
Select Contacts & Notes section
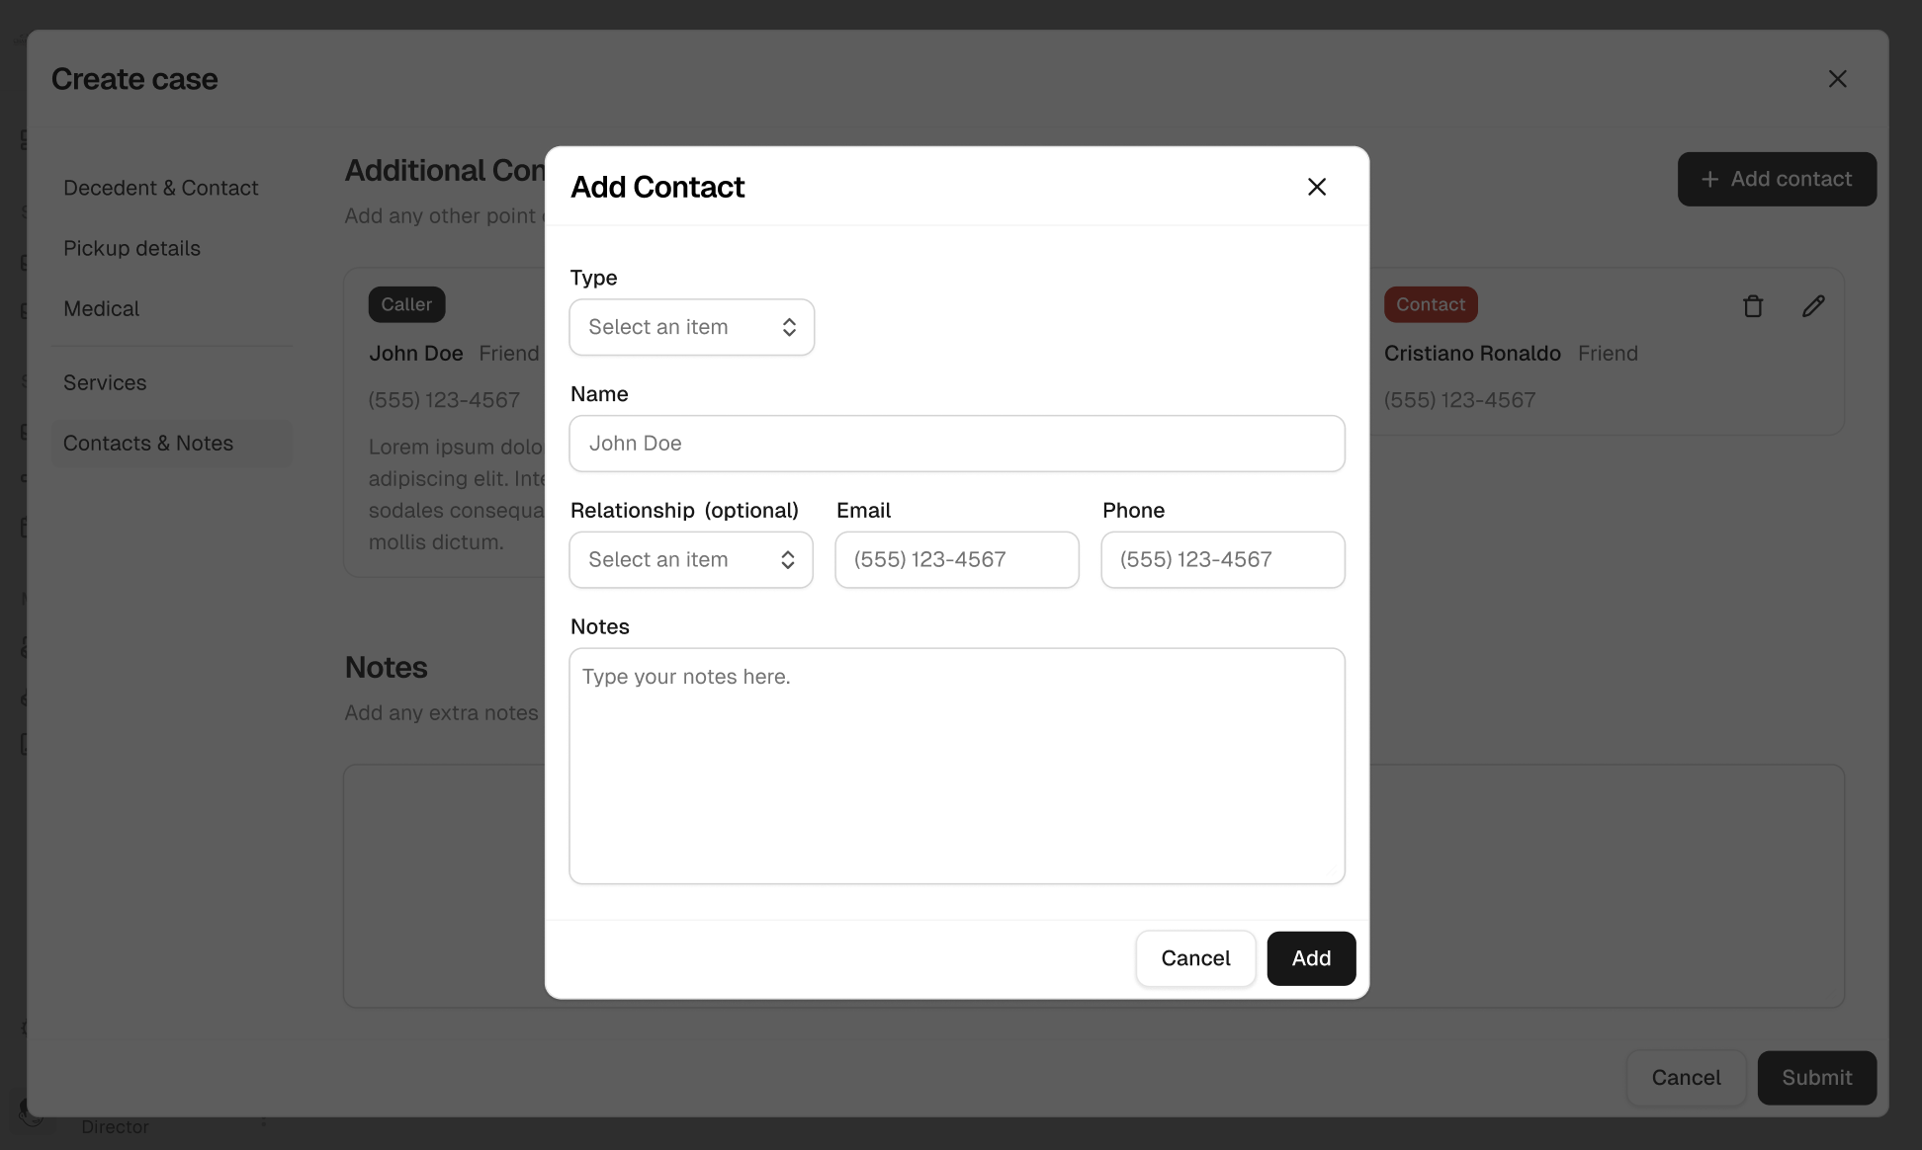tap(148, 444)
